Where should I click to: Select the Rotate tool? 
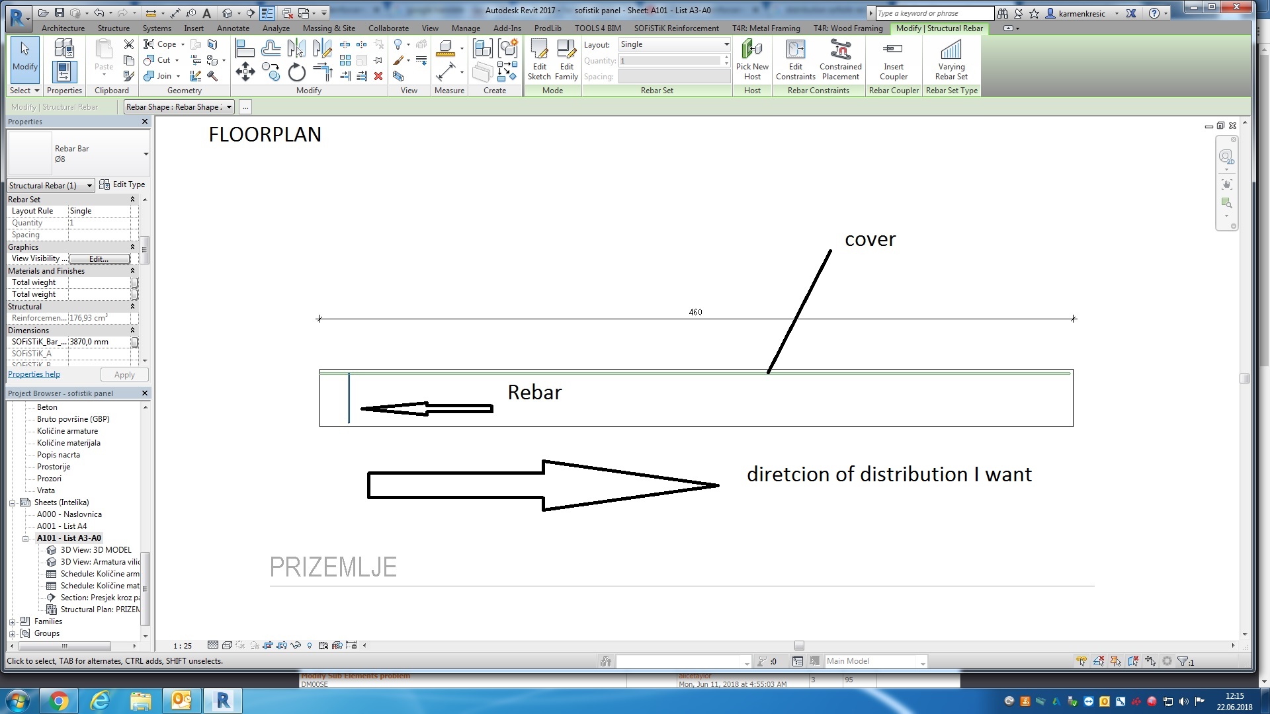tap(296, 73)
